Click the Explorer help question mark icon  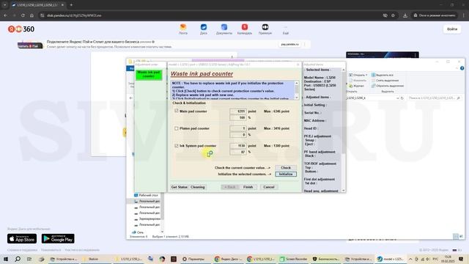click(x=462, y=68)
